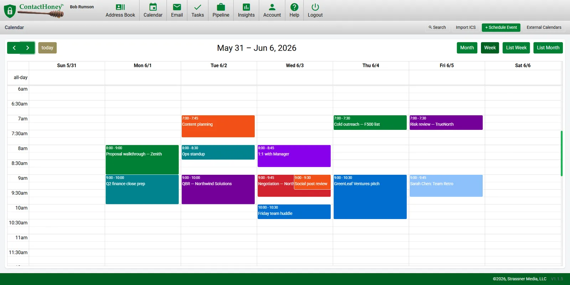Open Risk review — TrueNorth event
Screen dimensions: 570x285
pyautogui.click(x=446, y=123)
